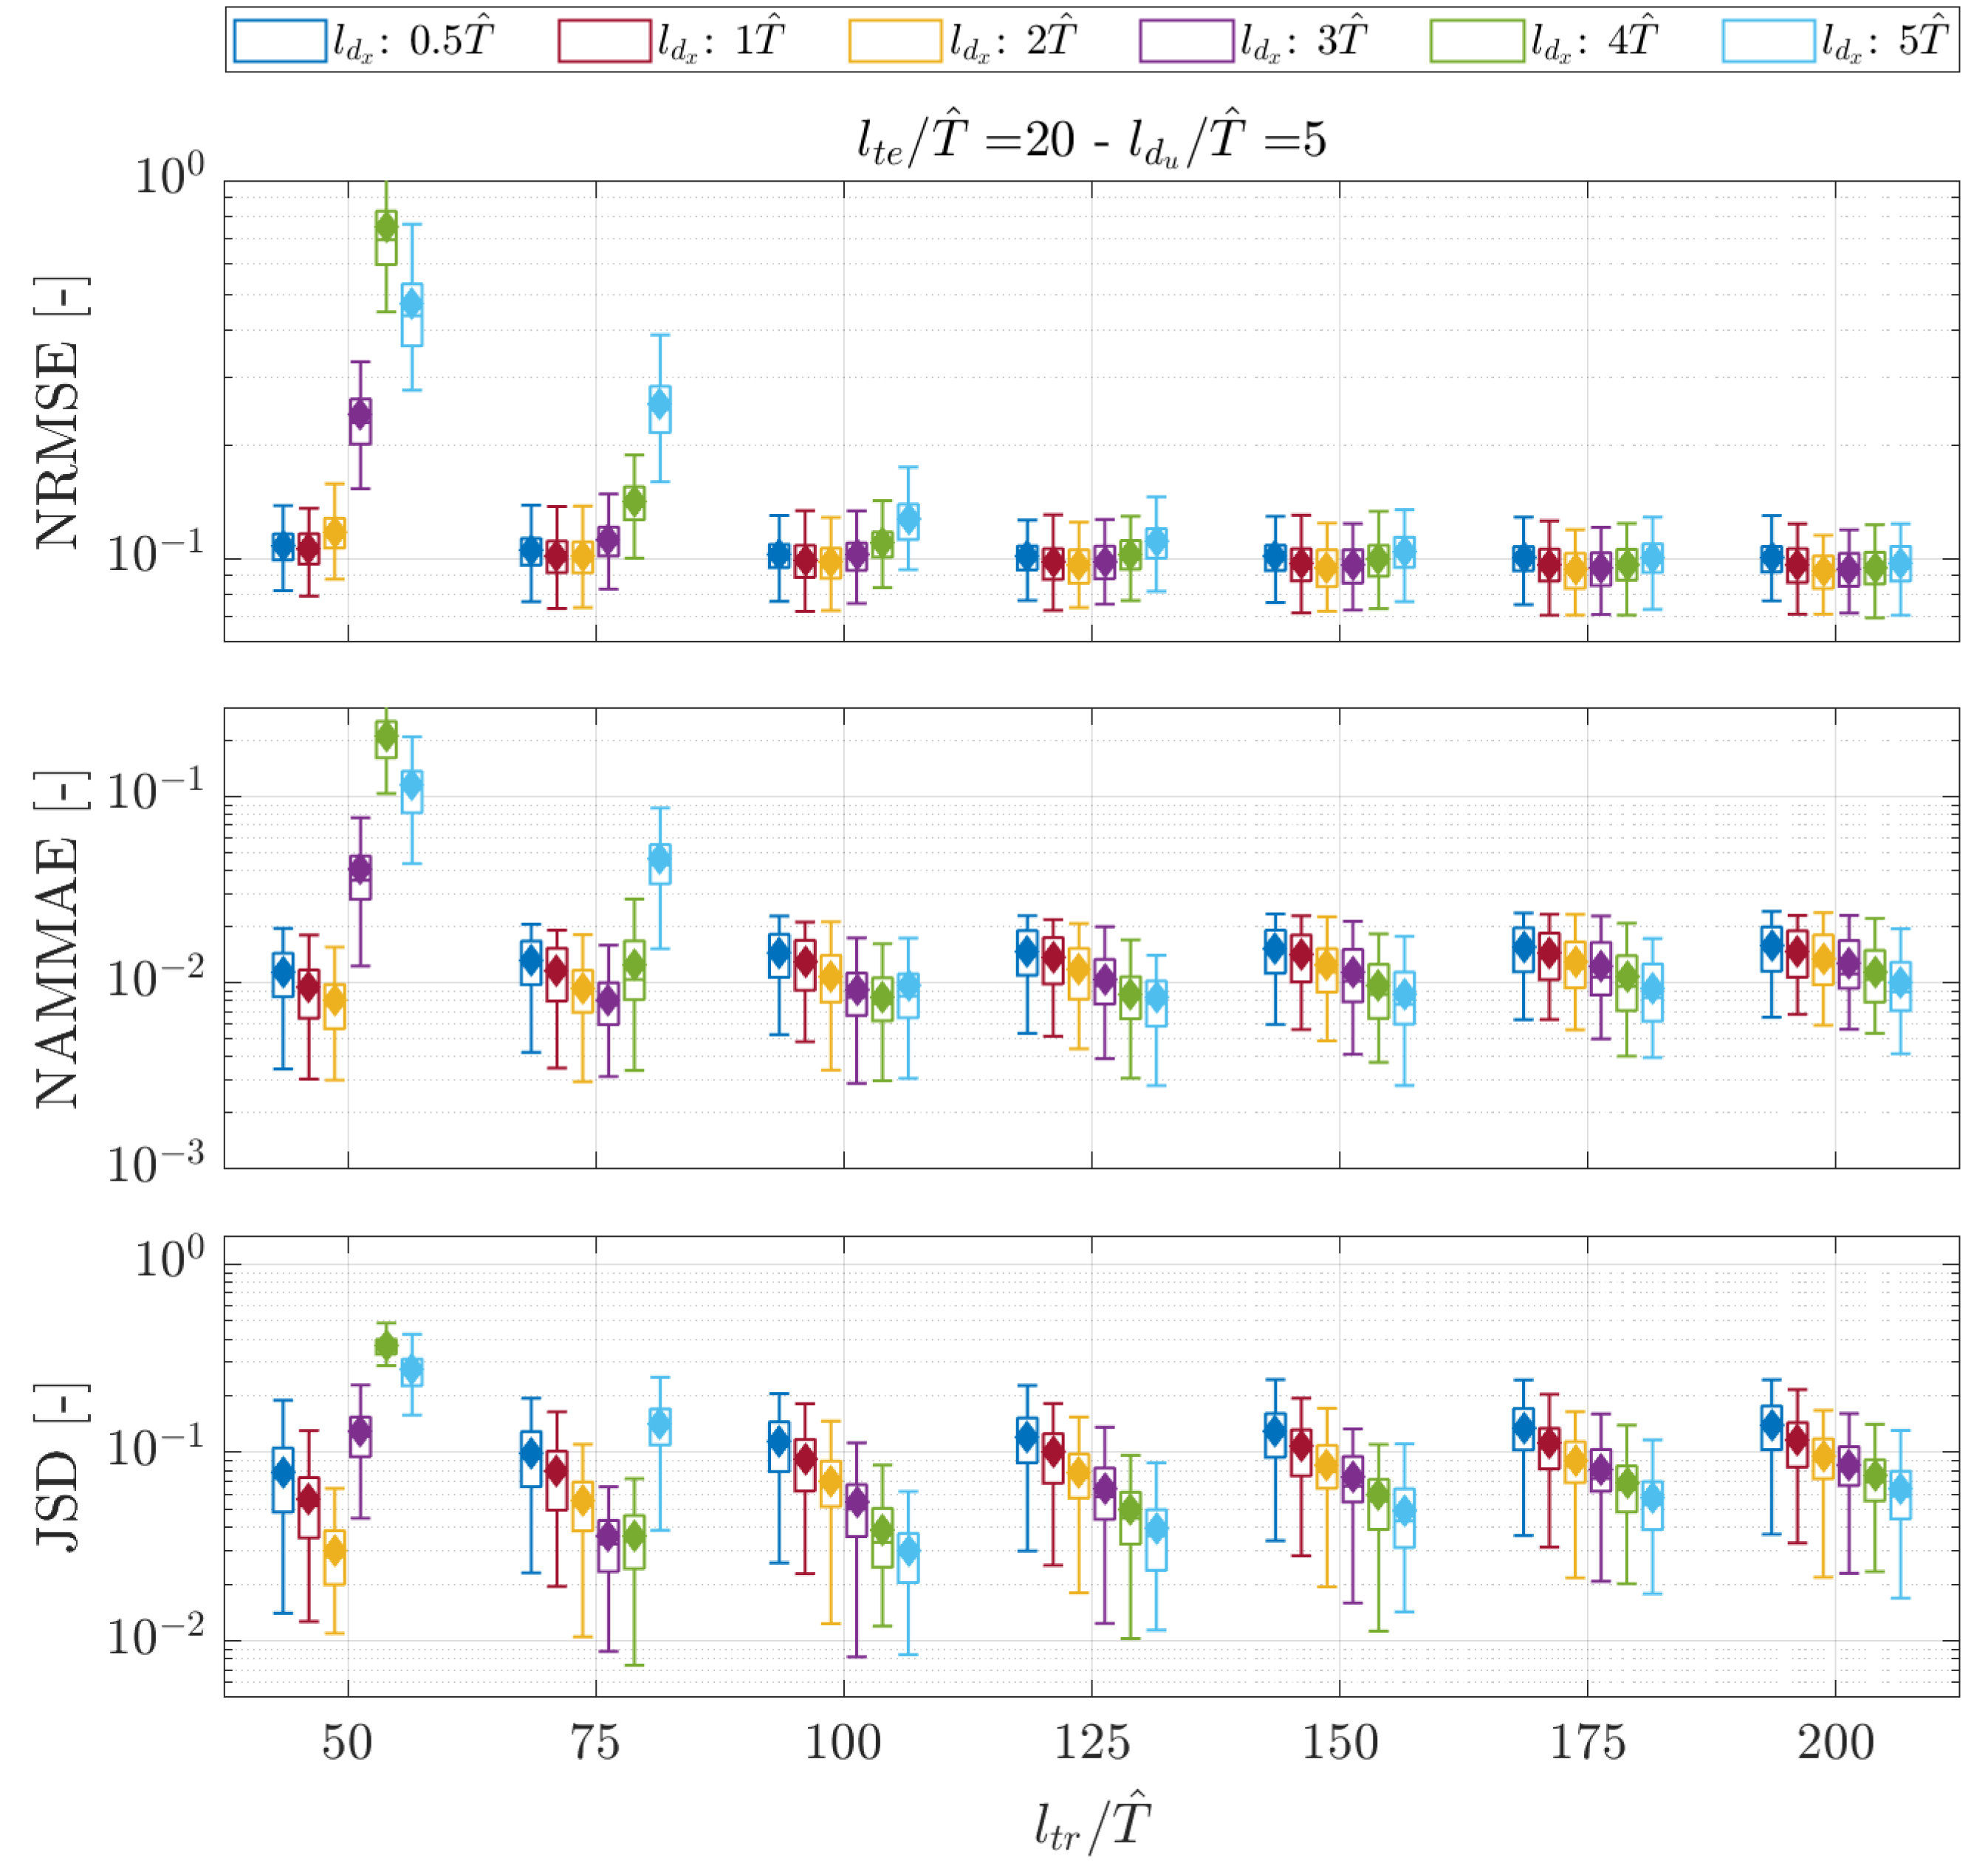1988x1869 pixels.
Task: Click the purple 3T legend swatch
Action: 1186,41
